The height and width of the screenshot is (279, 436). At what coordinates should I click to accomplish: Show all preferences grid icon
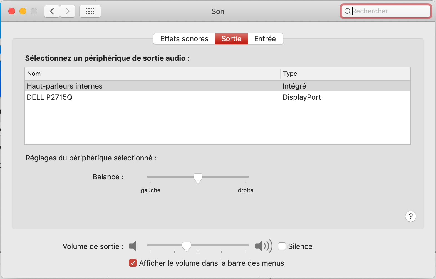point(90,11)
